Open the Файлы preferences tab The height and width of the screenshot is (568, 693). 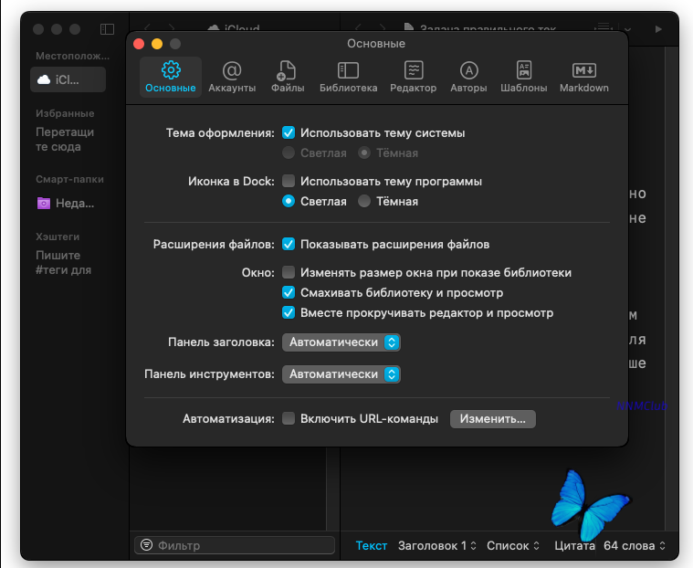tap(288, 78)
